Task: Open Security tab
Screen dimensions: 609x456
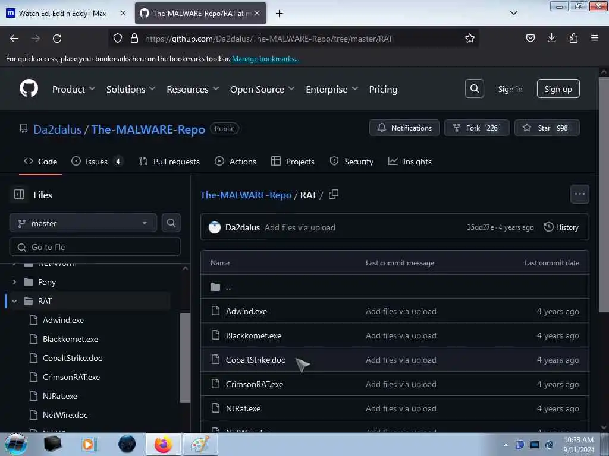Action: (x=351, y=161)
